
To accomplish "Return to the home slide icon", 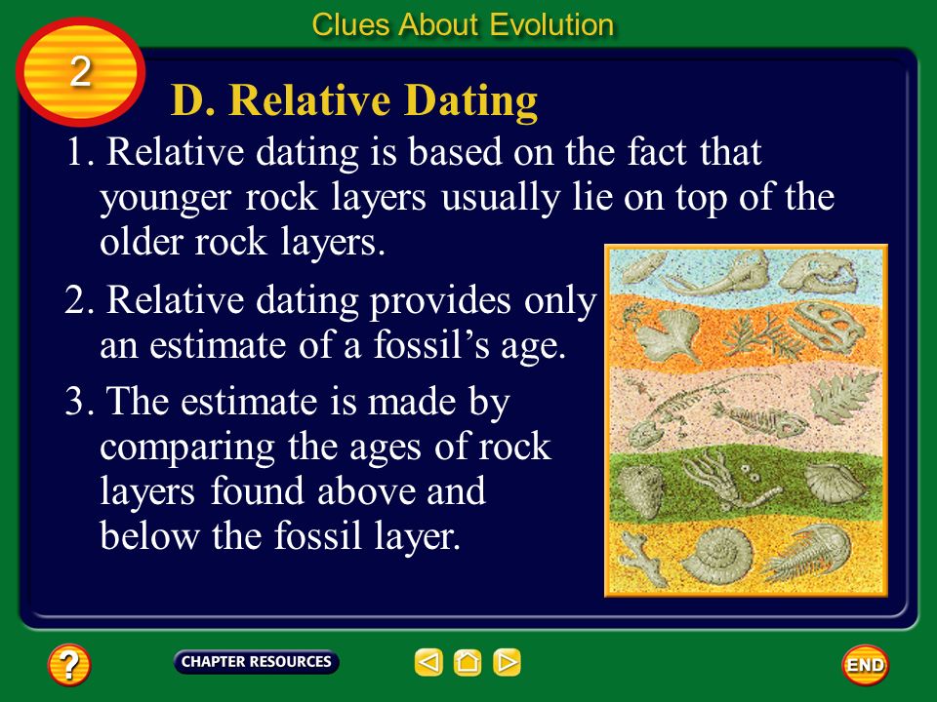I will click(x=468, y=662).
